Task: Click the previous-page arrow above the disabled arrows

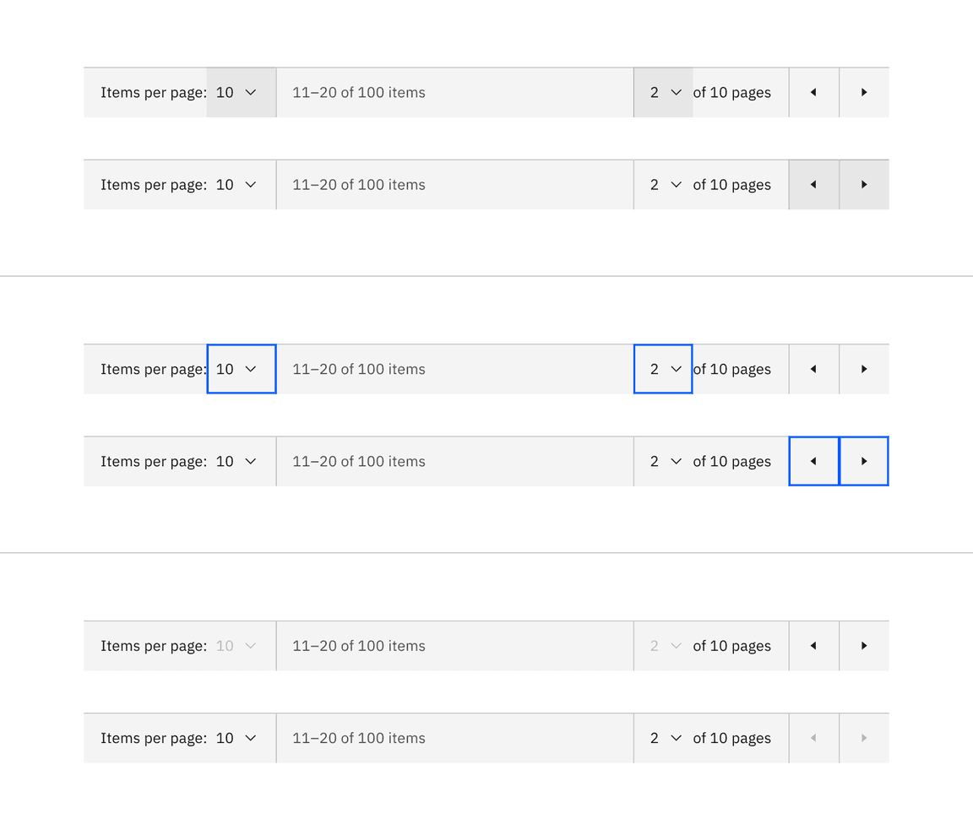Action: 813,646
